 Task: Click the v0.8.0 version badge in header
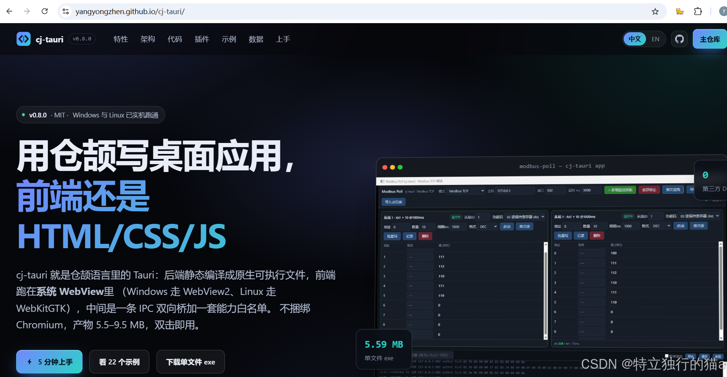point(82,39)
